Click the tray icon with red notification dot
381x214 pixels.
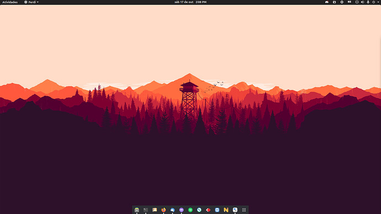click(327, 2)
